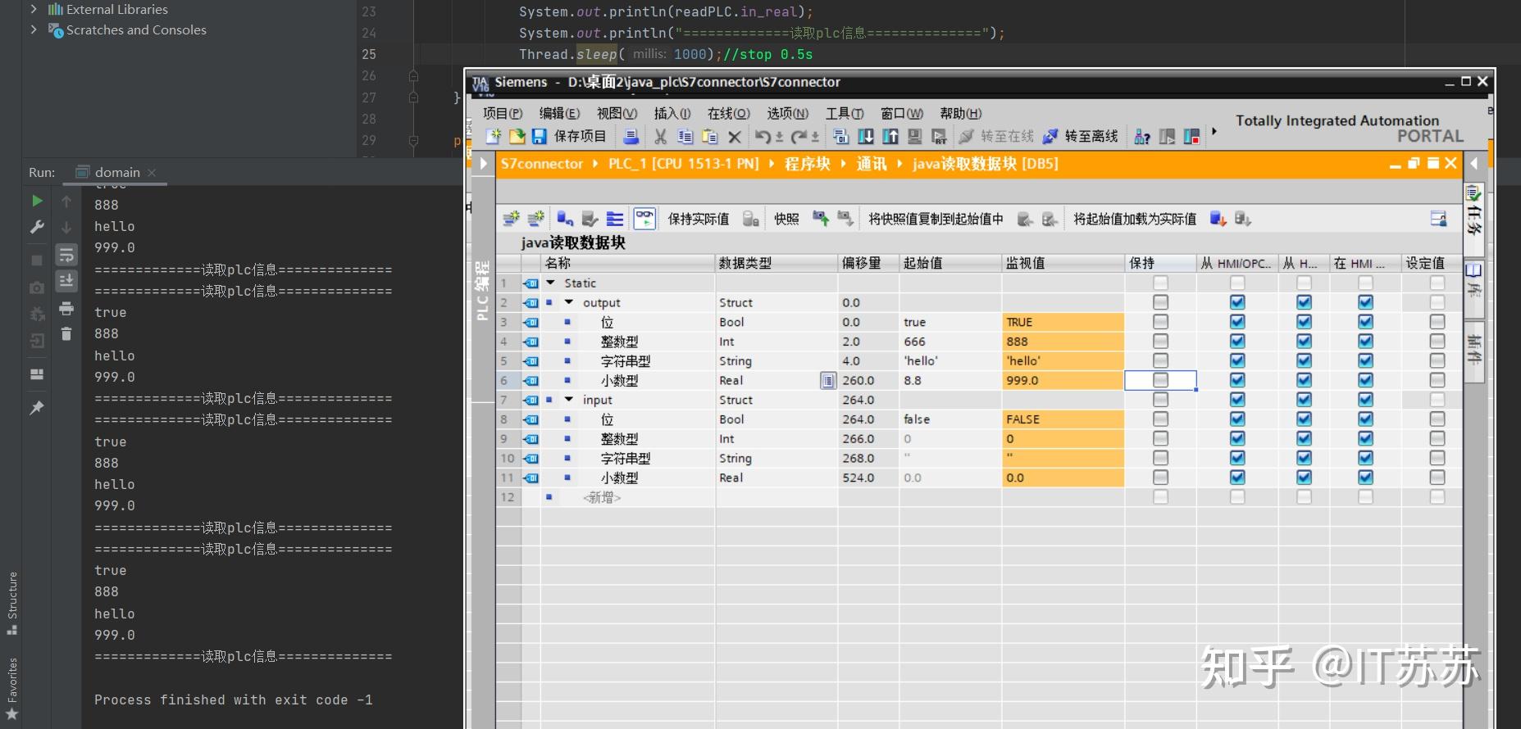Collapse right side panel arrow in TIA Portal
Screen dimensions: 1521x729
pos(1473,163)
